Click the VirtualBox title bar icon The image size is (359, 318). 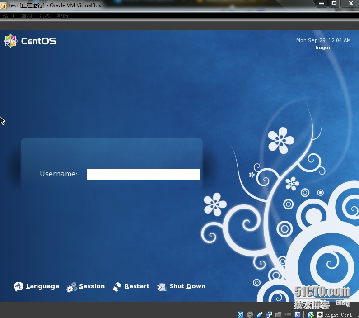pos(4,6)
